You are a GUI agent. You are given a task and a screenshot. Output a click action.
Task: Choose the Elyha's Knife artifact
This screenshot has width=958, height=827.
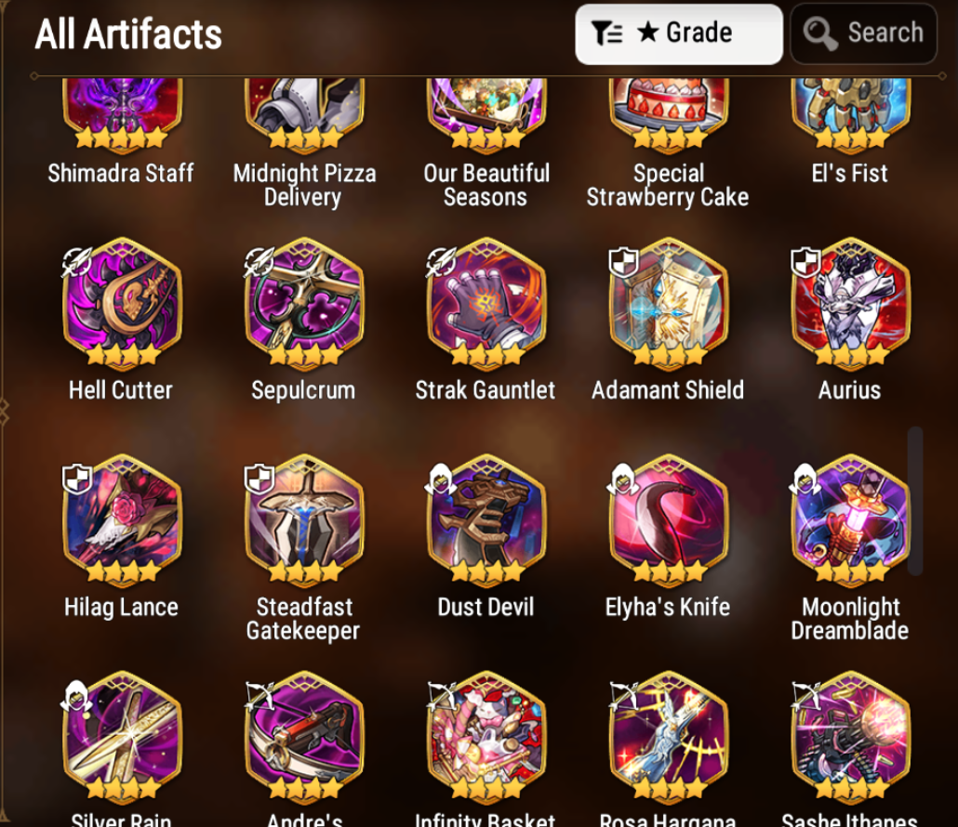tap(668, 520)
